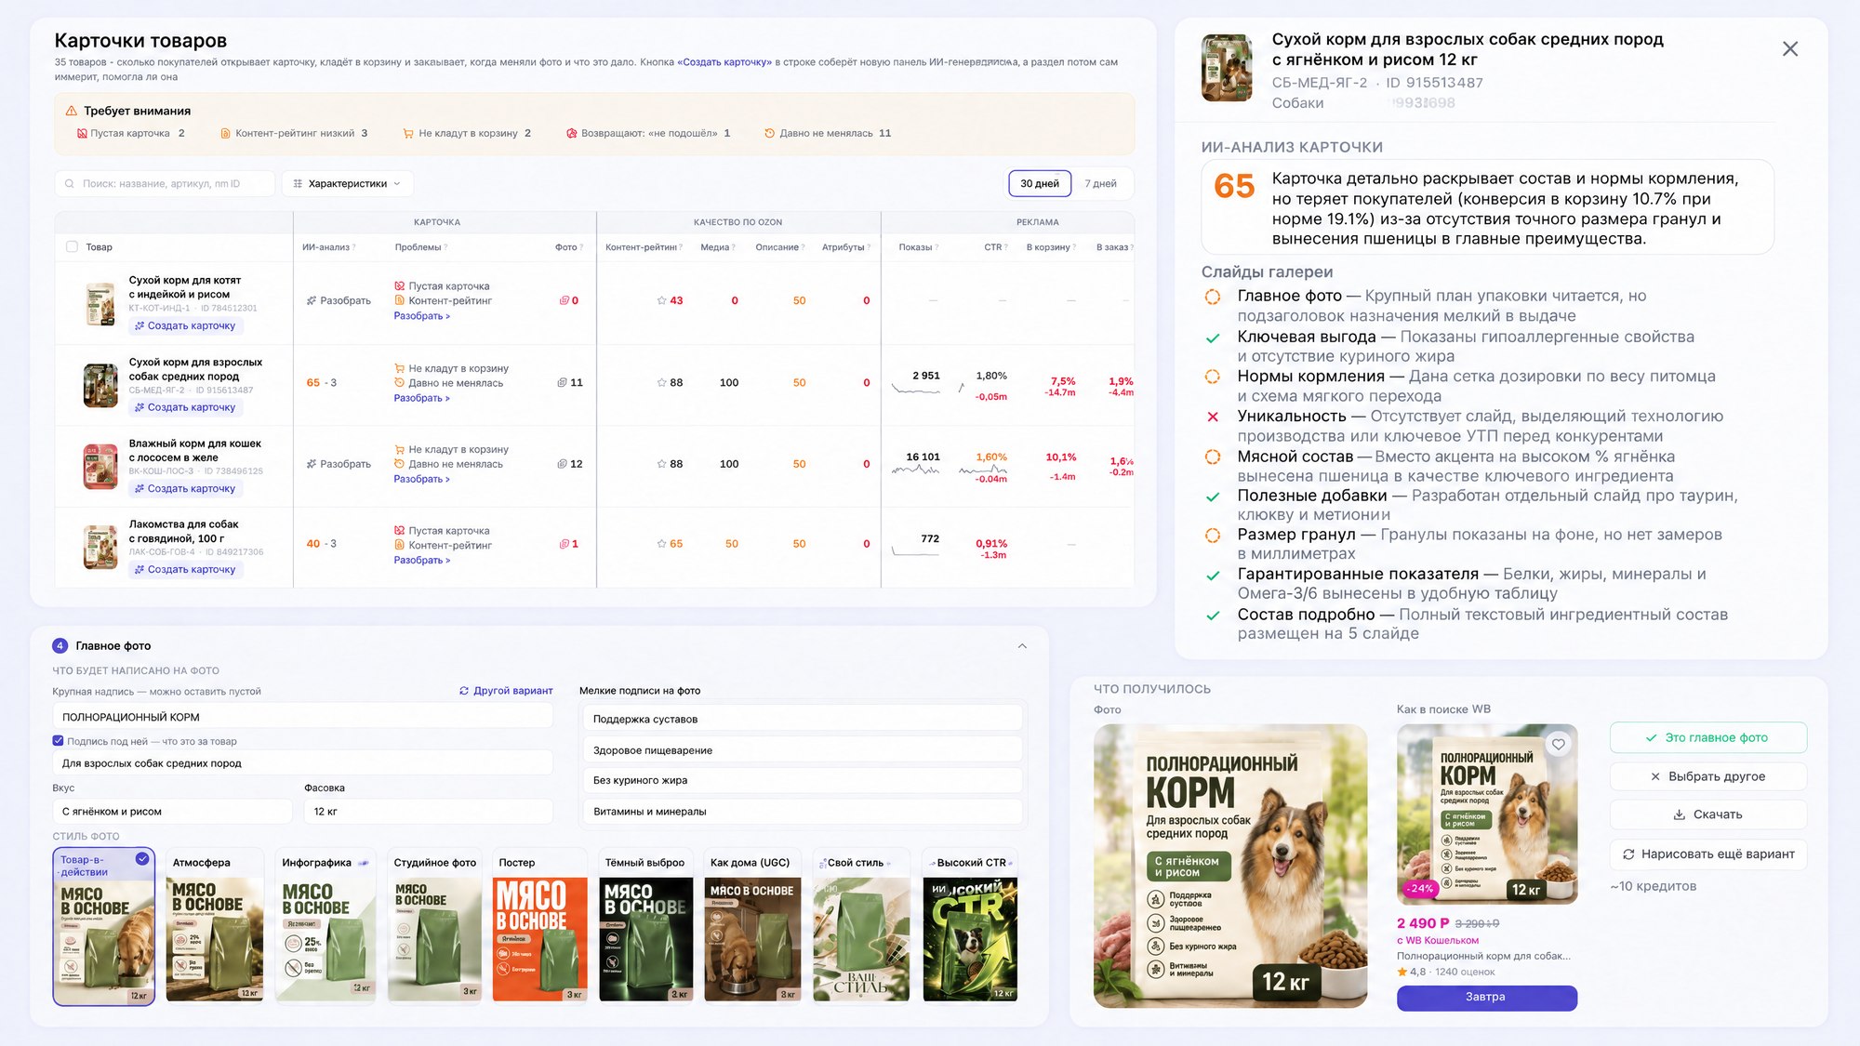Click the sparkle icon on the kitten food «Разобрать»
The height and width of the screenshot is (1046, 1860).
[x=312, y=300]
